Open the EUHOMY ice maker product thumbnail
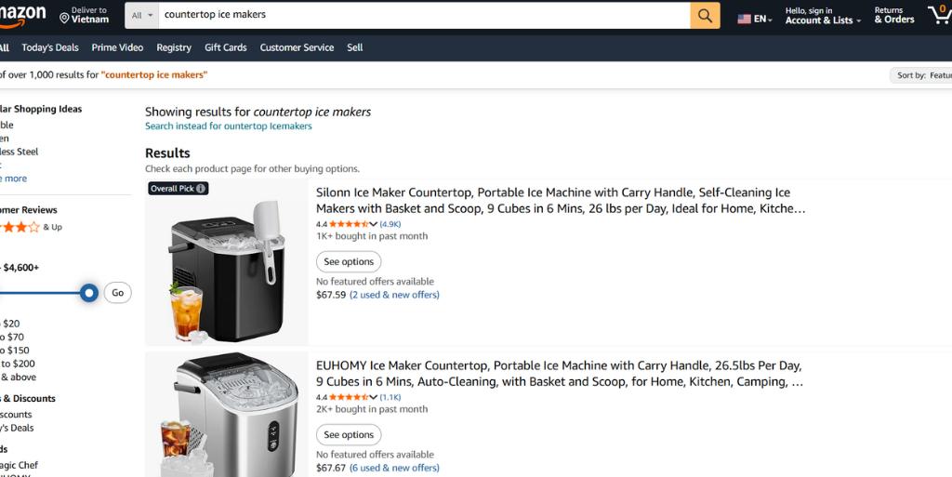This screenshot has width=952, height=477. click(227, 415)
